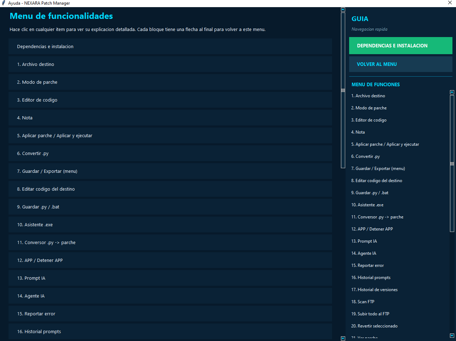The image size is (456, 341).
Task: Open '10. Asistente .exe' main row
Action: (170, 224)
